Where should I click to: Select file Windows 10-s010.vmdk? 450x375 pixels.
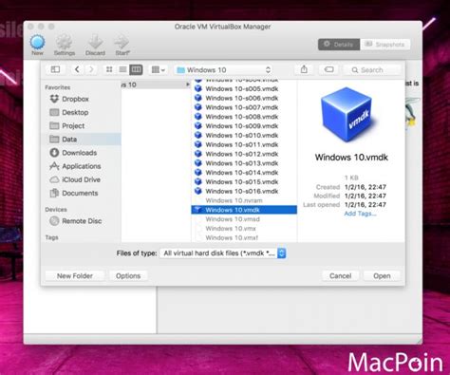244,135
